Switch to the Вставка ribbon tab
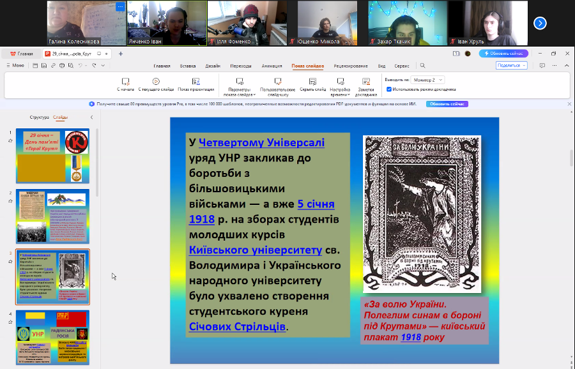Image resolution: width=575 pixels, height=369 pixels. click(188, 66)
